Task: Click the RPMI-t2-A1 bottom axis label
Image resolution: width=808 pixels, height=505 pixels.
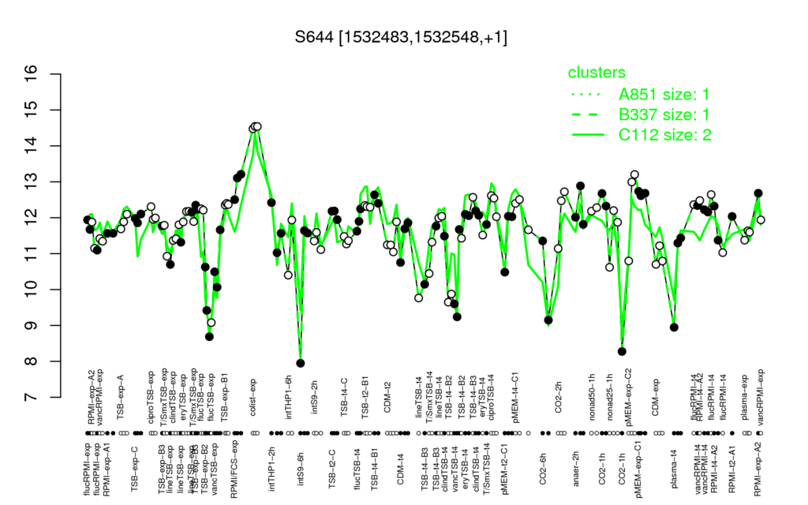Action: pos(731,470)
